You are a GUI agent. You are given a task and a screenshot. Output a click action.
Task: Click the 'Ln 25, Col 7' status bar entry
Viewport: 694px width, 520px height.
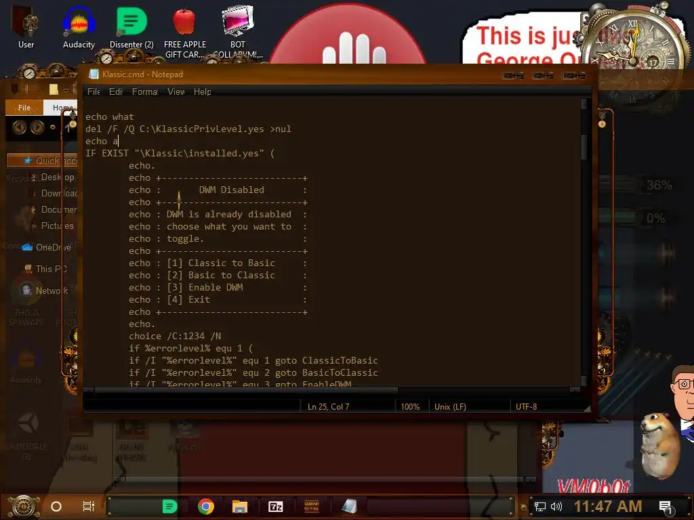click(x=329, y=407)
